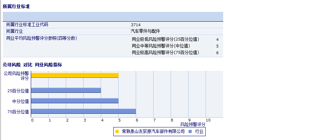311x140 pixels.
Task: Click the 所属行业标准工业代码 row label
Action: [27, 25]
